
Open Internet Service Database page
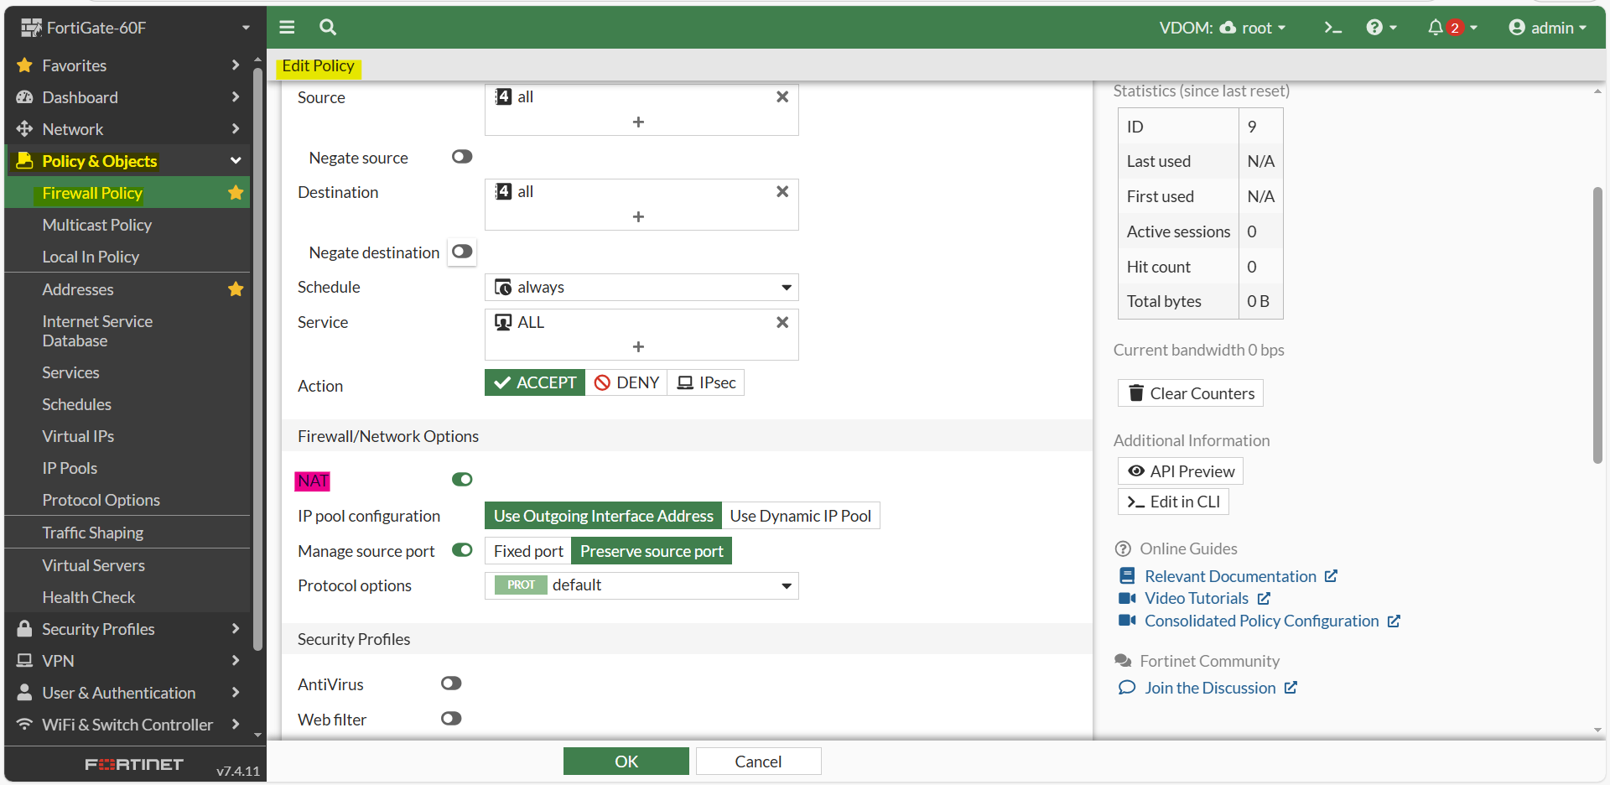97,331
